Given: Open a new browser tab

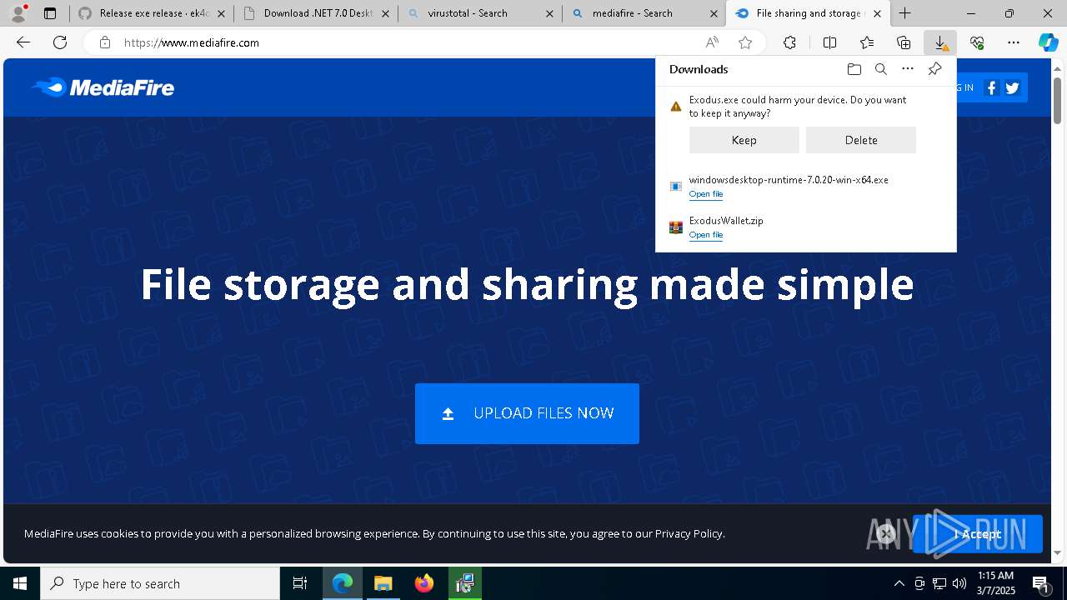Looking at the screenshot, I should [x=904, y=13].
